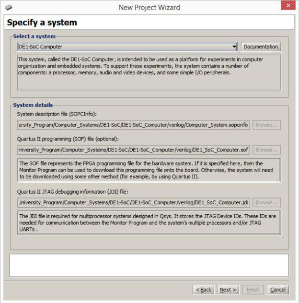Click the JDI file explanation text box
Image resolution: width=299 pixels, height=303 pixels.
pos(149,223)
